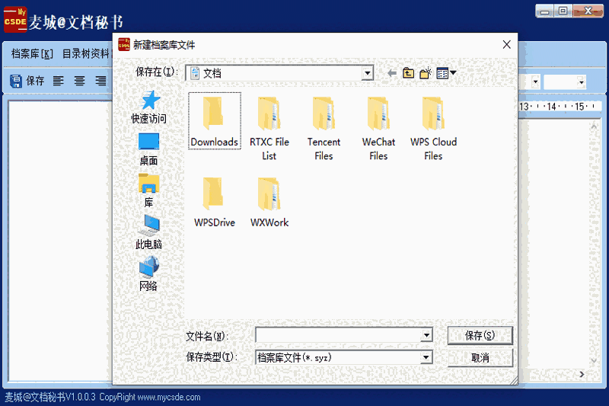Image resolution: width=609 pixels, height=406 pixels.
Task: Expand the 文件名 filename dropdown arrow
Action: [426, 335]
